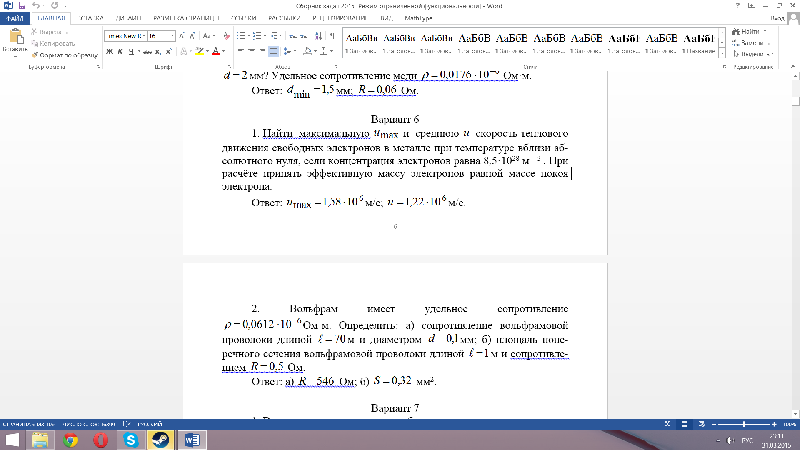Click the Increase Indent icon
The image size is (800, 450).
coord(304,36)
